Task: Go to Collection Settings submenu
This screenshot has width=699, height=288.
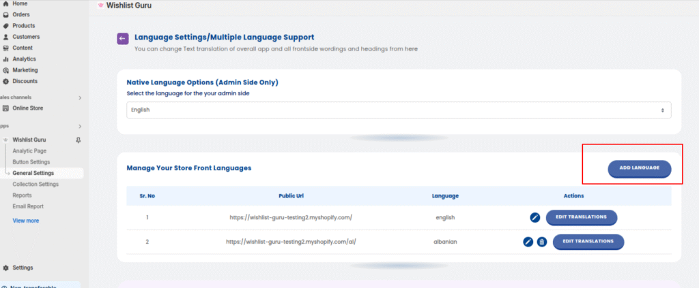Action: 35,185
